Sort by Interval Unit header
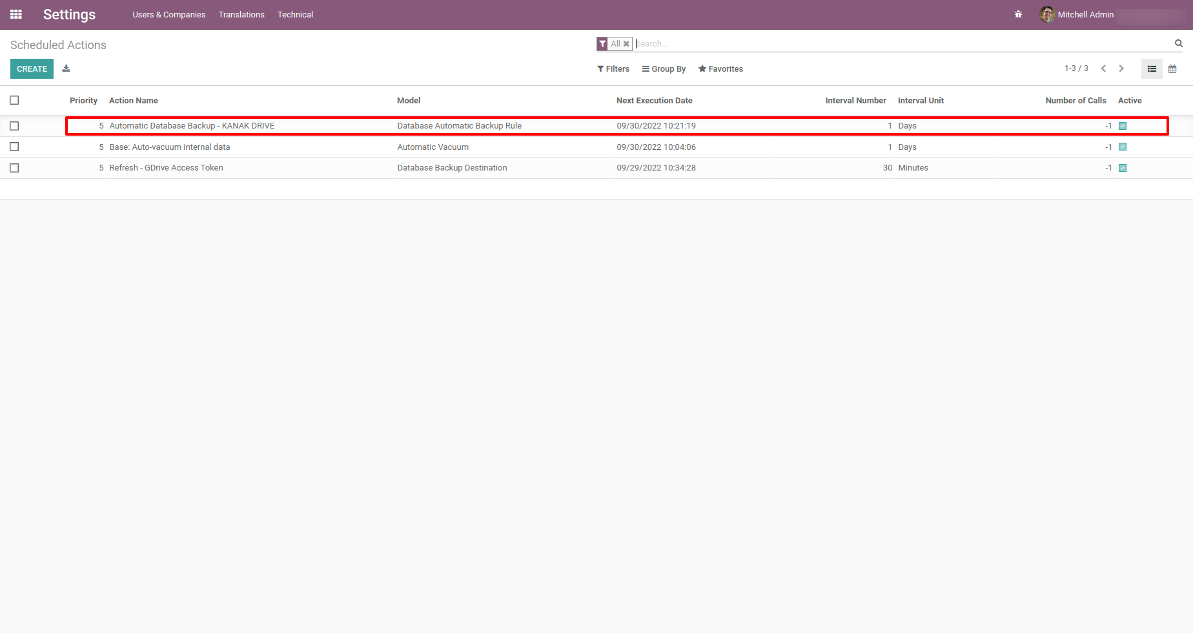This screenshot has width=1193, height=633. click(x=921, y=101)
